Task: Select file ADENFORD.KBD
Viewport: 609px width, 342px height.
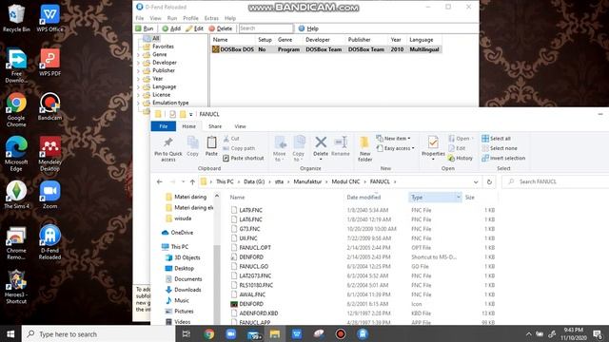Action: point(258,313)
